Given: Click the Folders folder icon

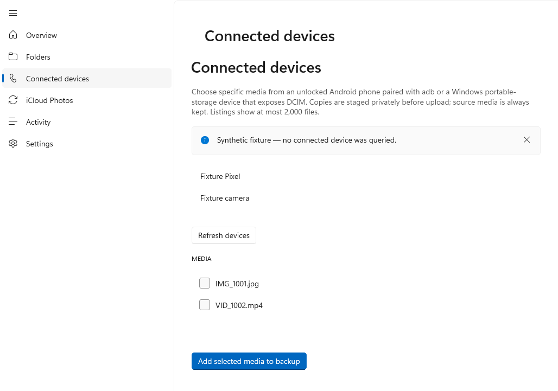Looking at the screenshot, I should pyautogui.click(x=13, y=56).
